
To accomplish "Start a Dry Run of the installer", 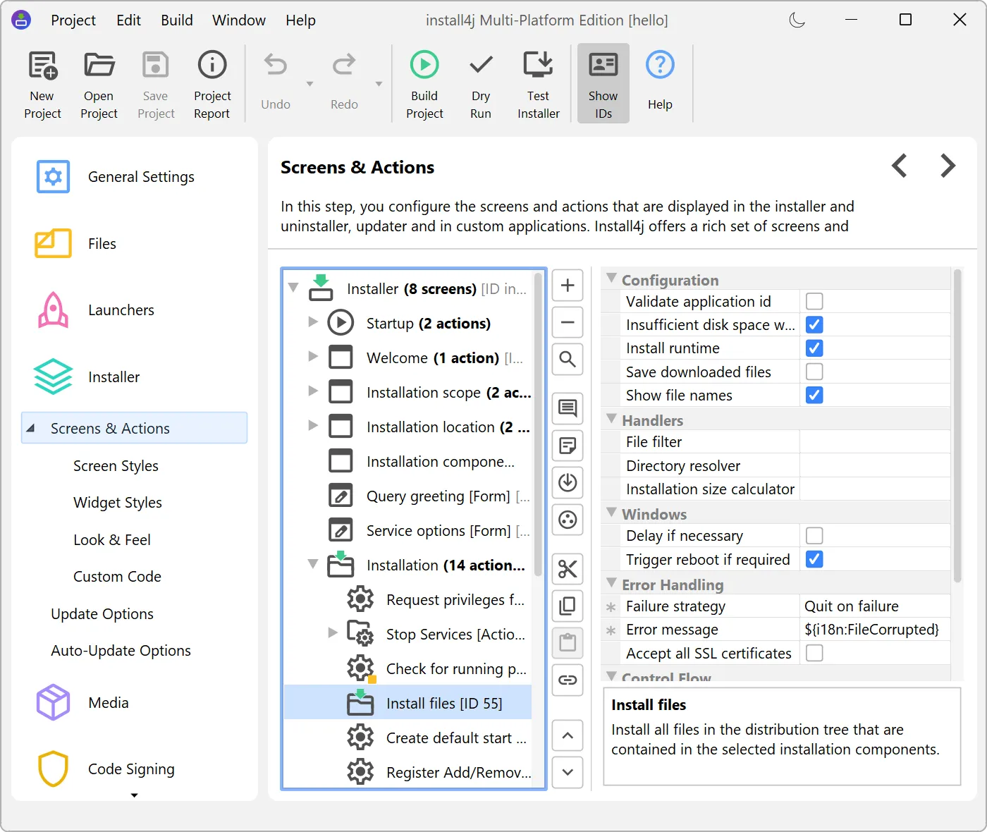I will tap(480, 82).
